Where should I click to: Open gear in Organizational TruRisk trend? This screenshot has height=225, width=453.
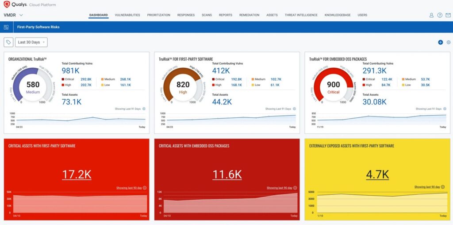click(x=144, y=109)
